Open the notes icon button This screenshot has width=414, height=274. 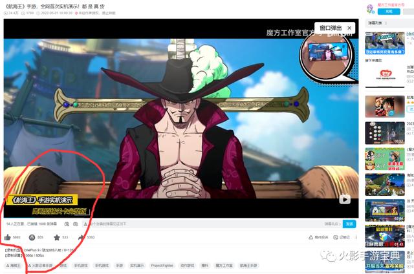click(342, 237)
